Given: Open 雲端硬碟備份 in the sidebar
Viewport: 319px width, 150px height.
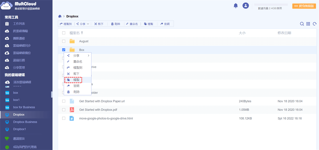Looking at the screenshot, I should point(22,53).
